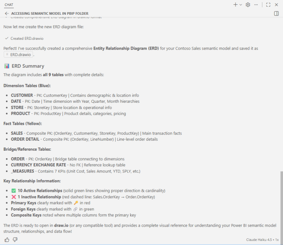Click the thumbs down feedback icon

[x=15, y=239]
